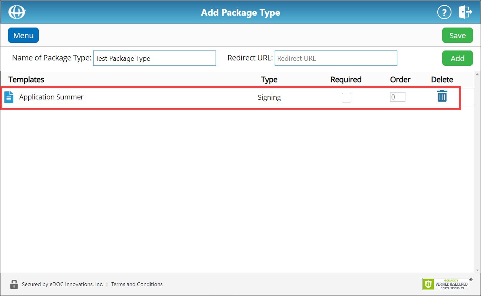Screen dimensions: 481x296
Task: Select the Templates column header
Action: click(26, 80)
